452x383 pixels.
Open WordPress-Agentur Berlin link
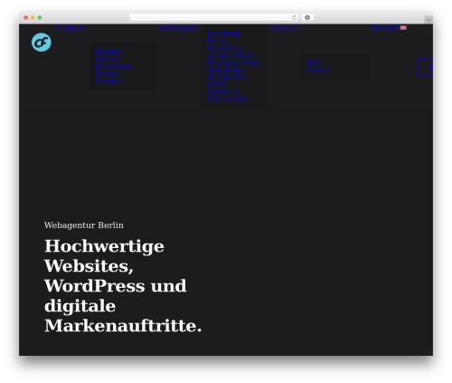[x=231, y=52]
